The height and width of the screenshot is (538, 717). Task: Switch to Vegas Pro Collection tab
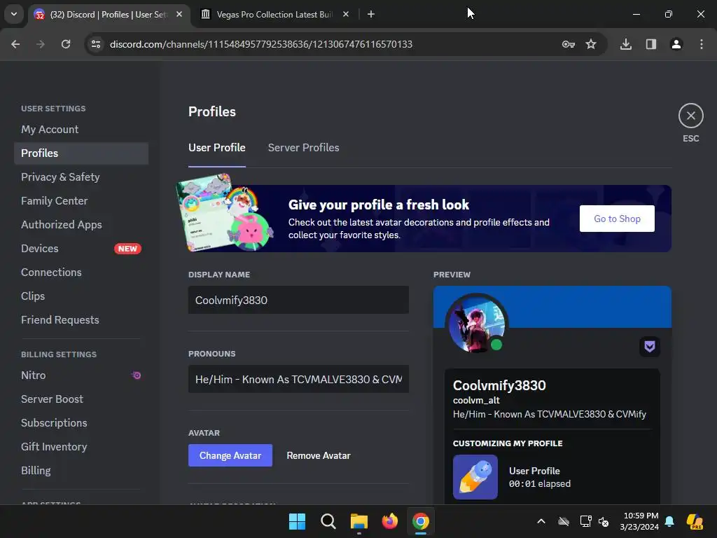click(x=274, y=14)
